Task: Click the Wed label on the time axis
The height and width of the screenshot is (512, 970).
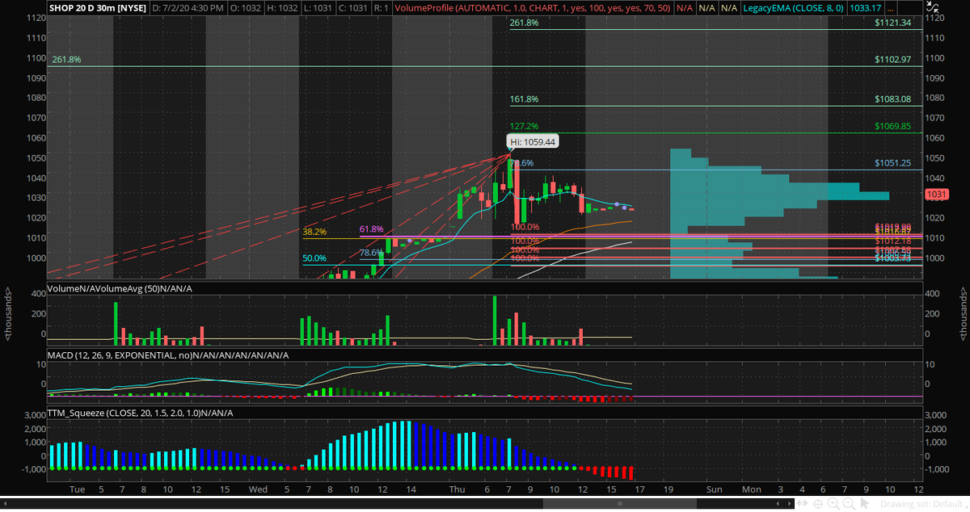Action: 258,489
